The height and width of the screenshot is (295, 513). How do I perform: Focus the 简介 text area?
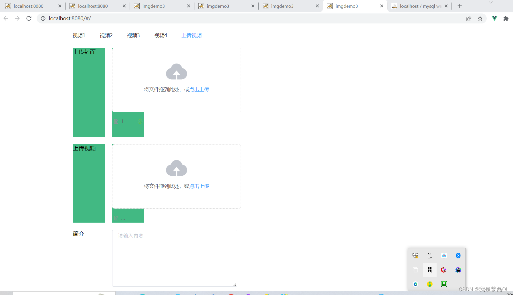175,258
